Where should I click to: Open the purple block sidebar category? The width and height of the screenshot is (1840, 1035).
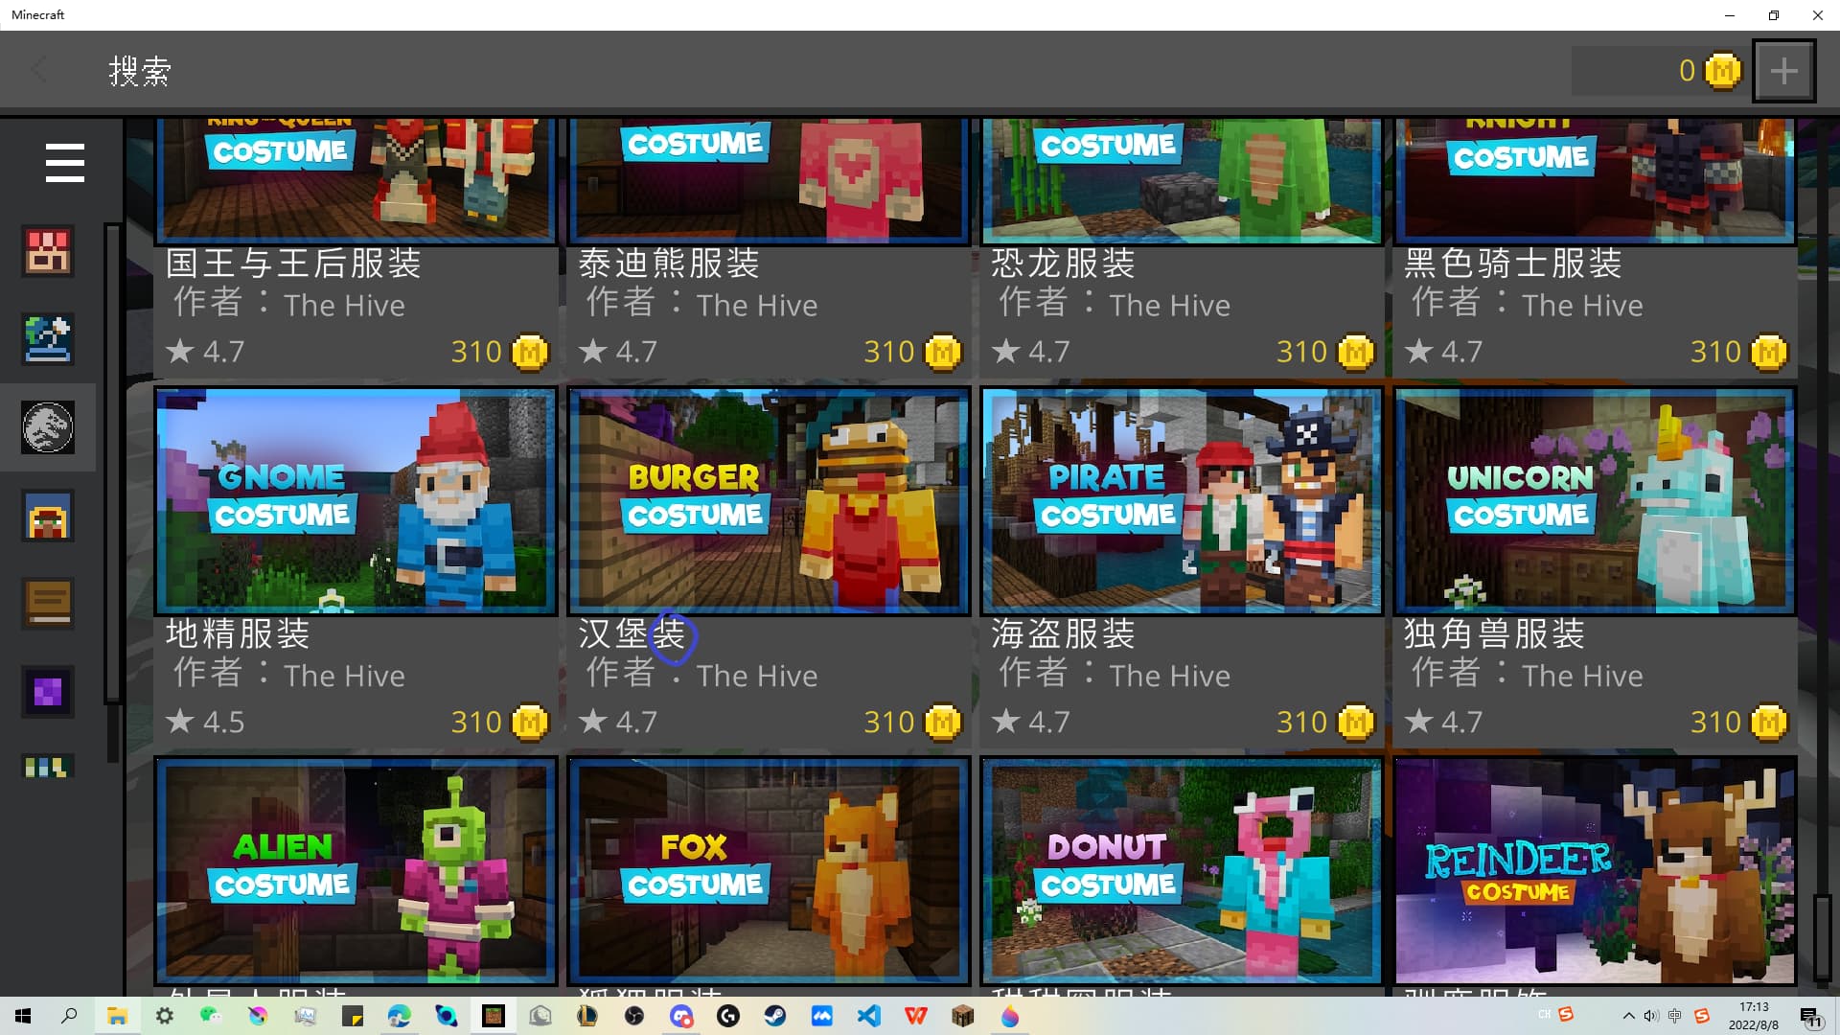click(48, 691)
